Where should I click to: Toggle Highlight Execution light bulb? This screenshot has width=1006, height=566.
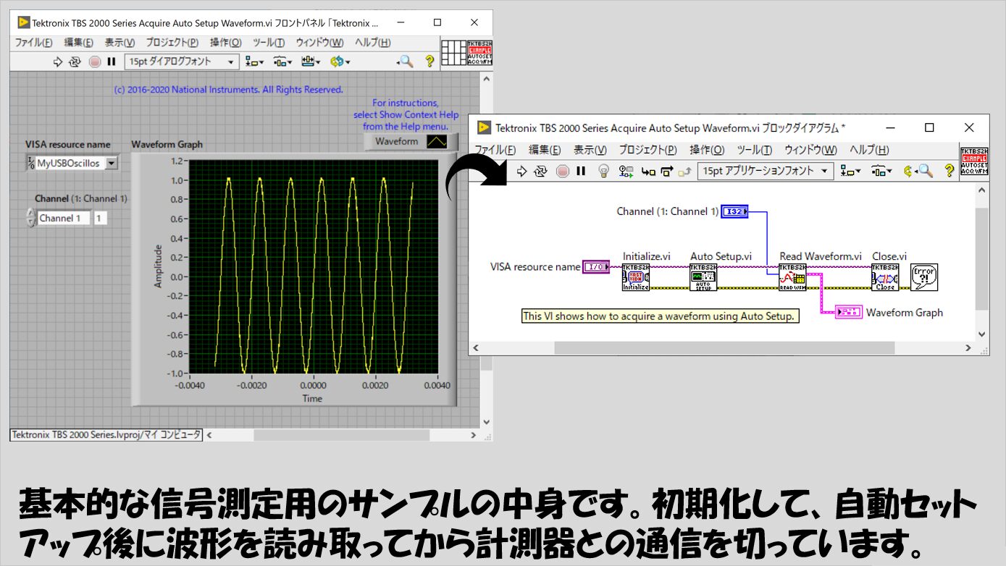(x=603, y=172)
